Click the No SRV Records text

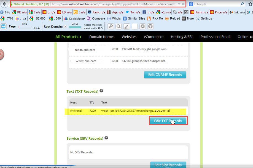point(82,152)
